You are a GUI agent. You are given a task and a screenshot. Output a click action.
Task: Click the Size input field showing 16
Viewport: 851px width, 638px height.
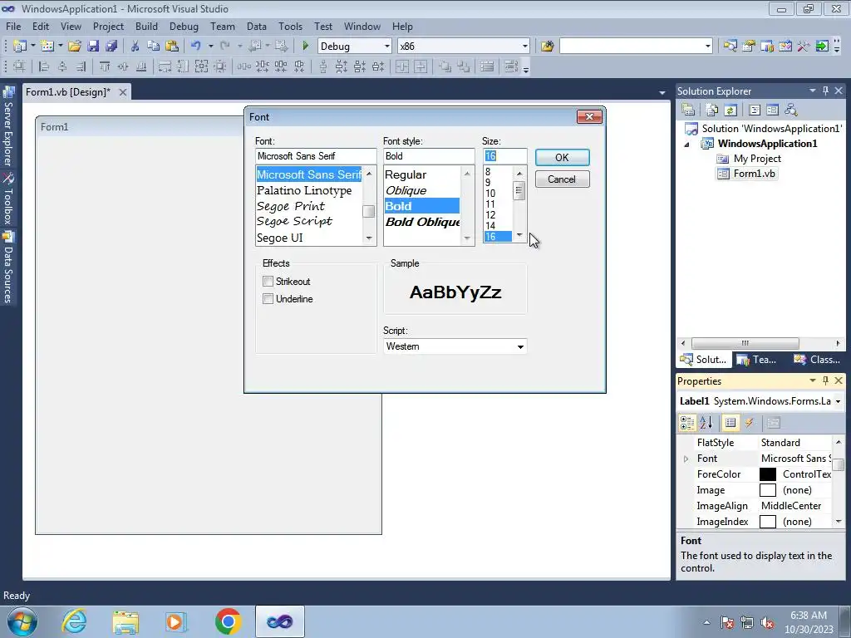coord(504,156)
